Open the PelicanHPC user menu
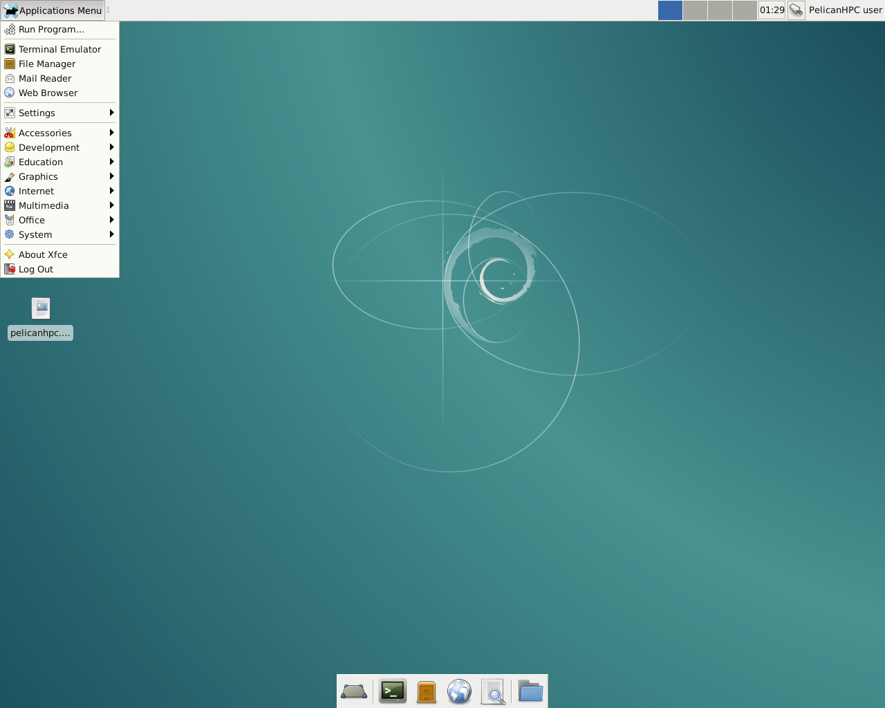 [846, 10]
